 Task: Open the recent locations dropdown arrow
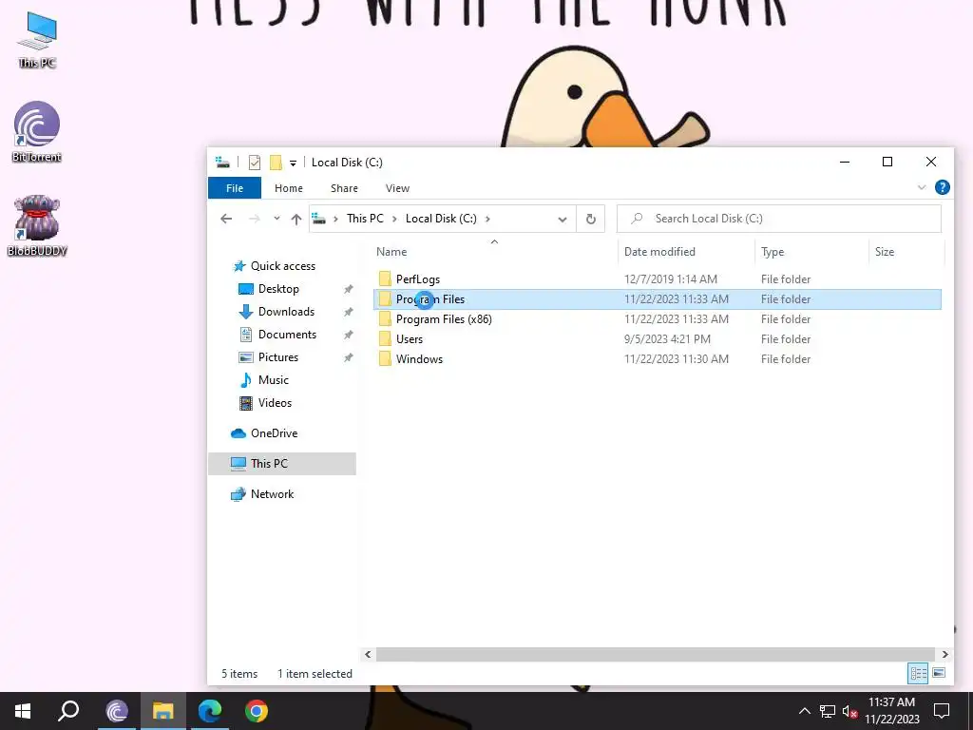[x=277, y=219]
